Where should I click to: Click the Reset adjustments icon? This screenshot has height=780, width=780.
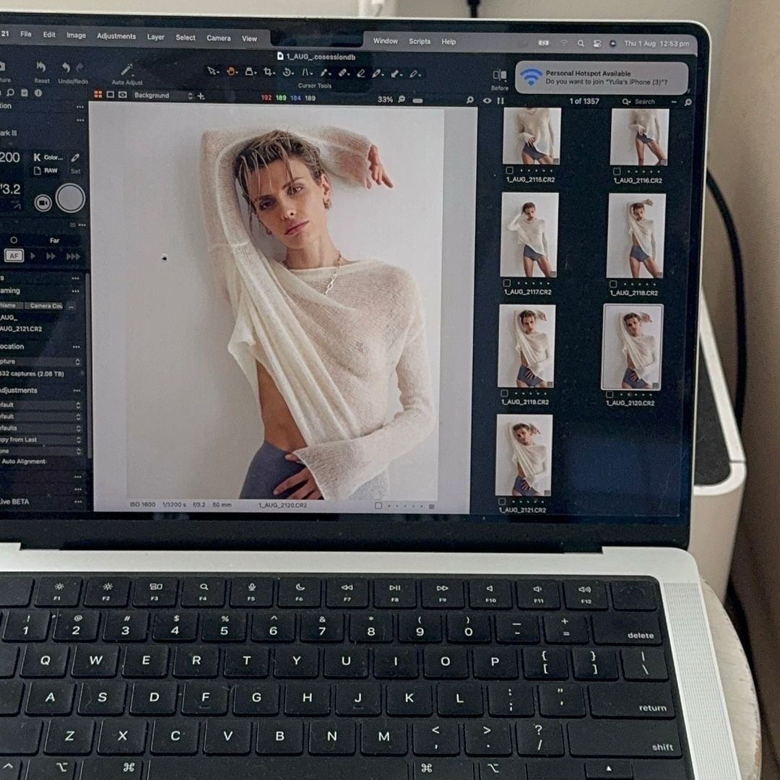click(41, 68)
